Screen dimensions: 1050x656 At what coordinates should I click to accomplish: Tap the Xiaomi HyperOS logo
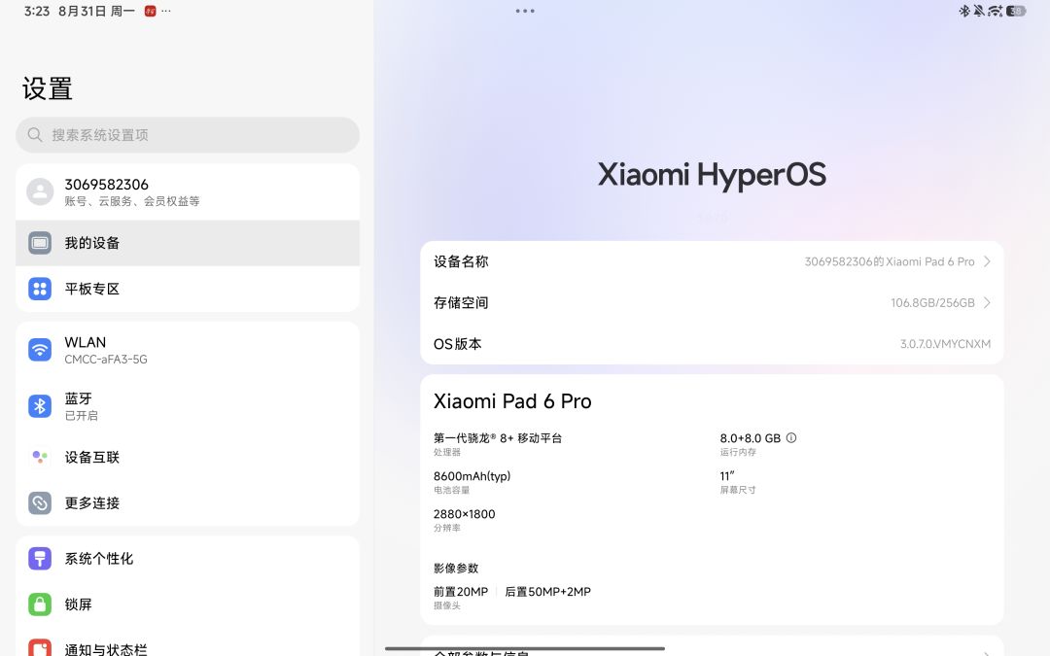(x=712, y=175)
